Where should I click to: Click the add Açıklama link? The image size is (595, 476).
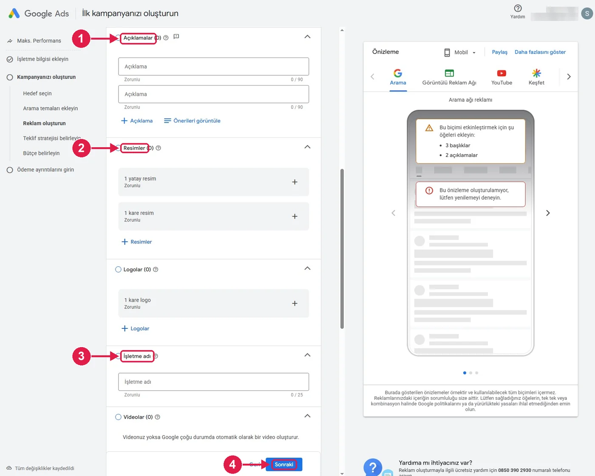point(137,121)
